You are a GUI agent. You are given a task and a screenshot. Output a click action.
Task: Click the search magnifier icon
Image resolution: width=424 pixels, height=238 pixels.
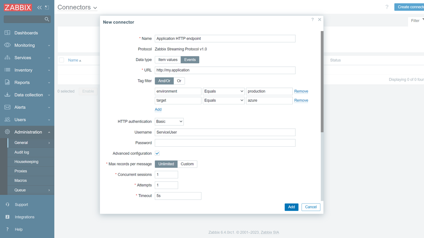(x=47, y=19)
